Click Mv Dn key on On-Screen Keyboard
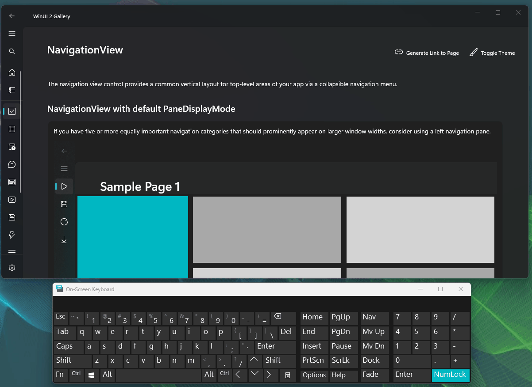This screenshot has width=532, height=387. (374, 347)
